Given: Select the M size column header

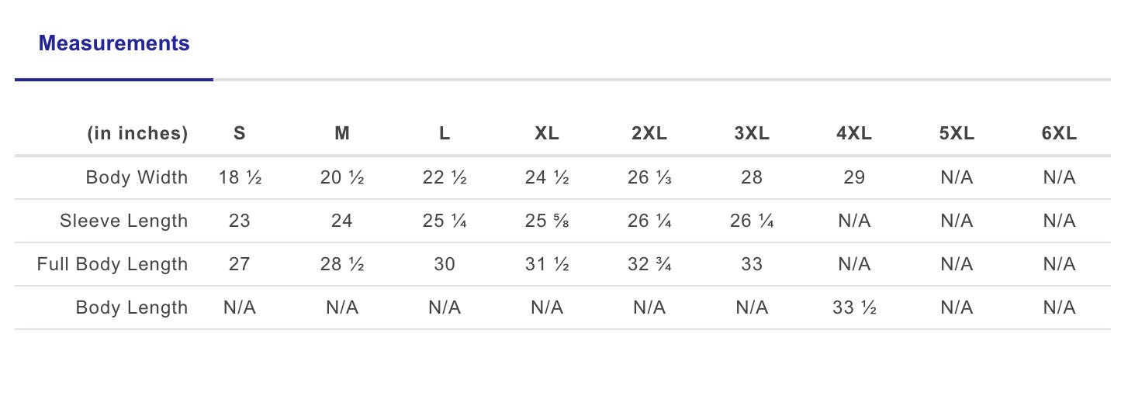Looking at the screenshot, I should pos(342,133).
